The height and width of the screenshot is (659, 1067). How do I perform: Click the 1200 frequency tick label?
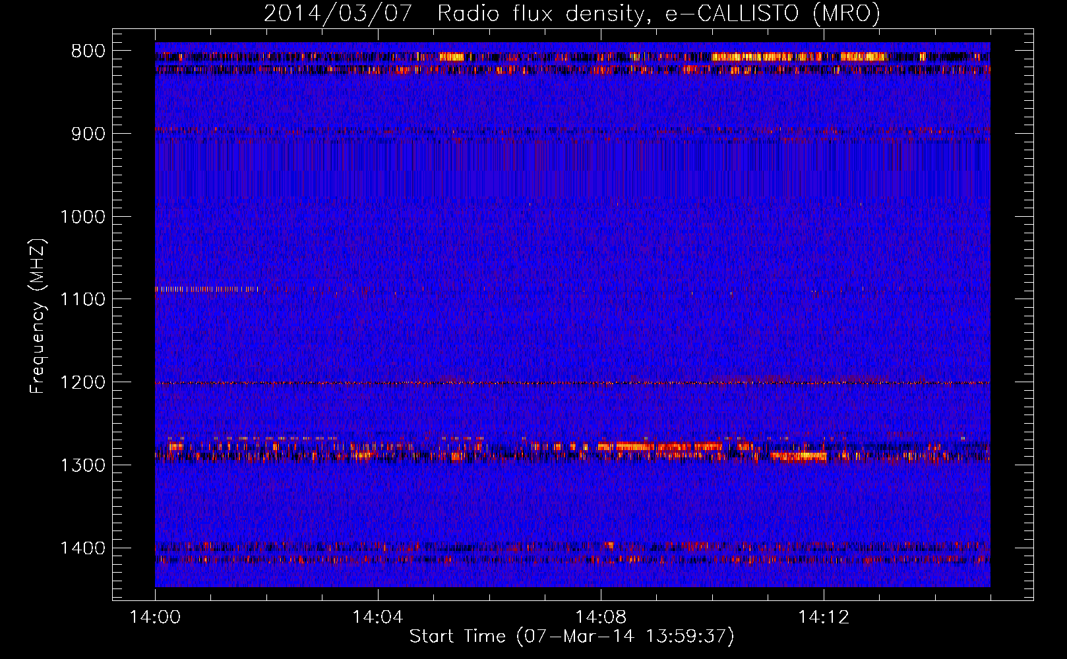coord(82,382)
